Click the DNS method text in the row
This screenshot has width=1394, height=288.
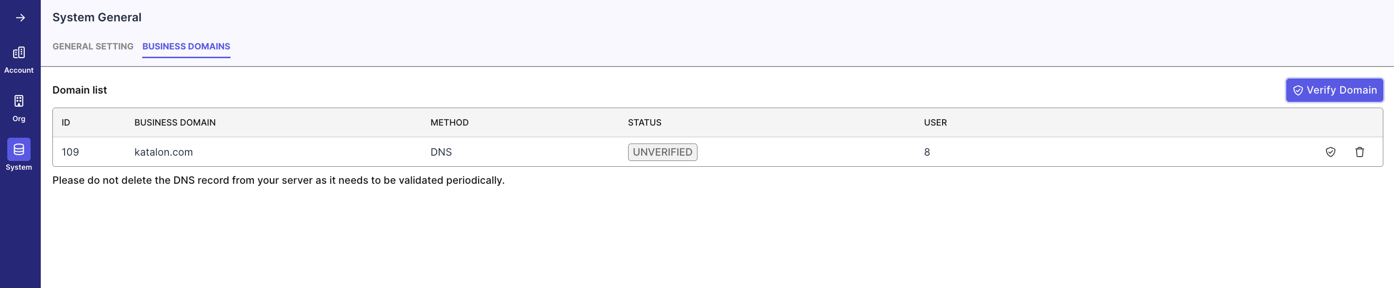441,152
